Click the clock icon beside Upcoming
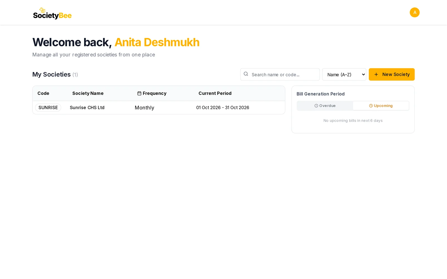Image resolution: width=447 pixels, height=279 pixels. click(371, 106)
